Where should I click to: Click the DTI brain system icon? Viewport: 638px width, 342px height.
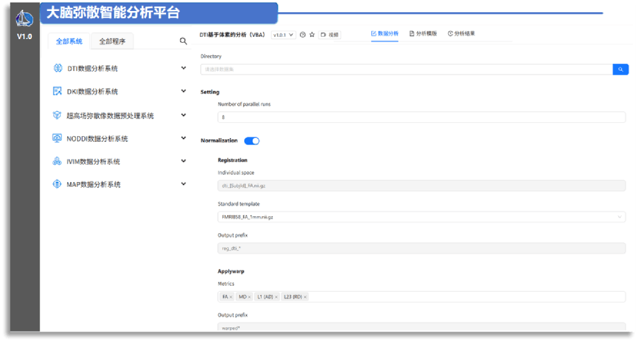pos(57,68)
